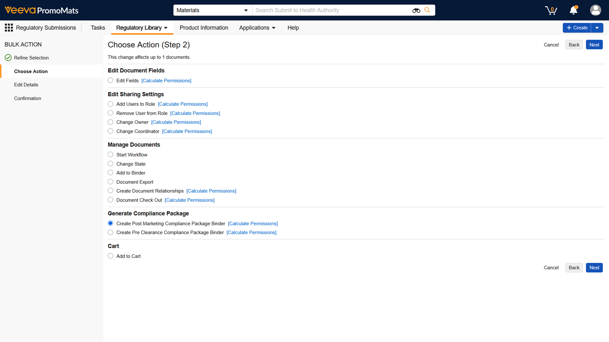Click the Veeva PromoMats logo

tap(42, 10)
